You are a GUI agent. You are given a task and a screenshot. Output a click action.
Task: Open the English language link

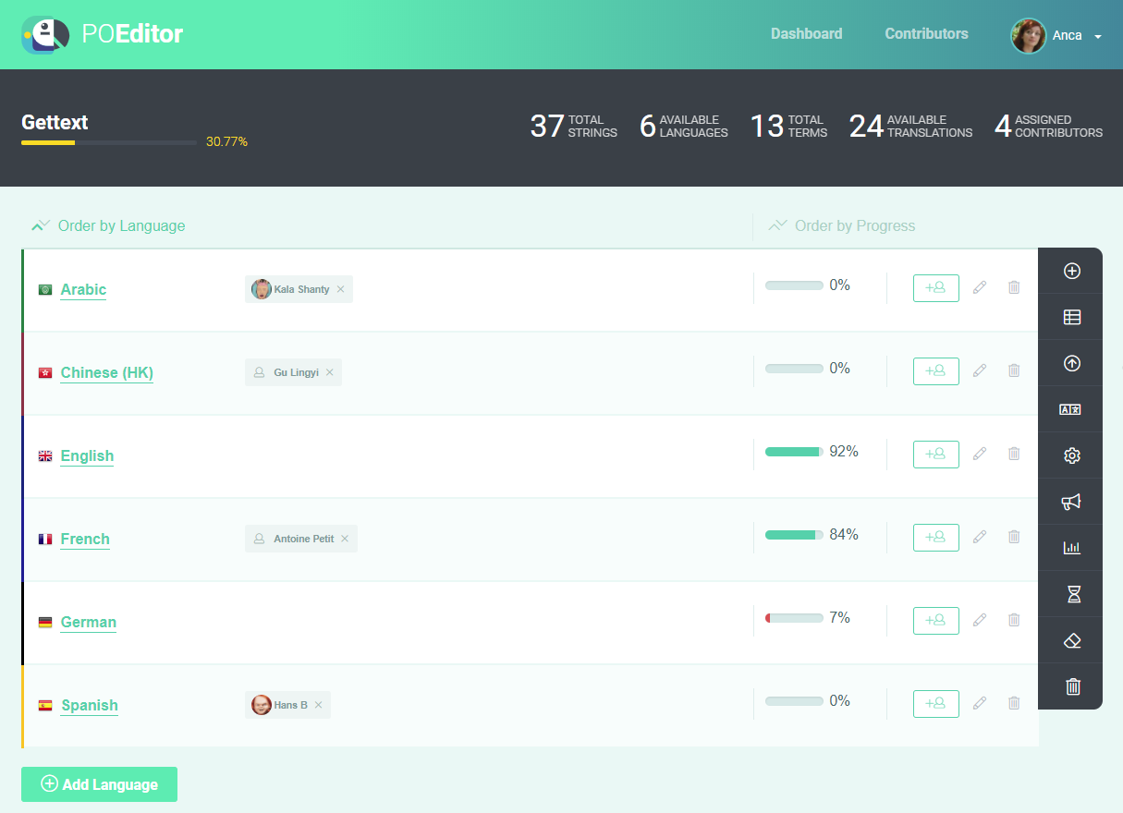point(87,455)
